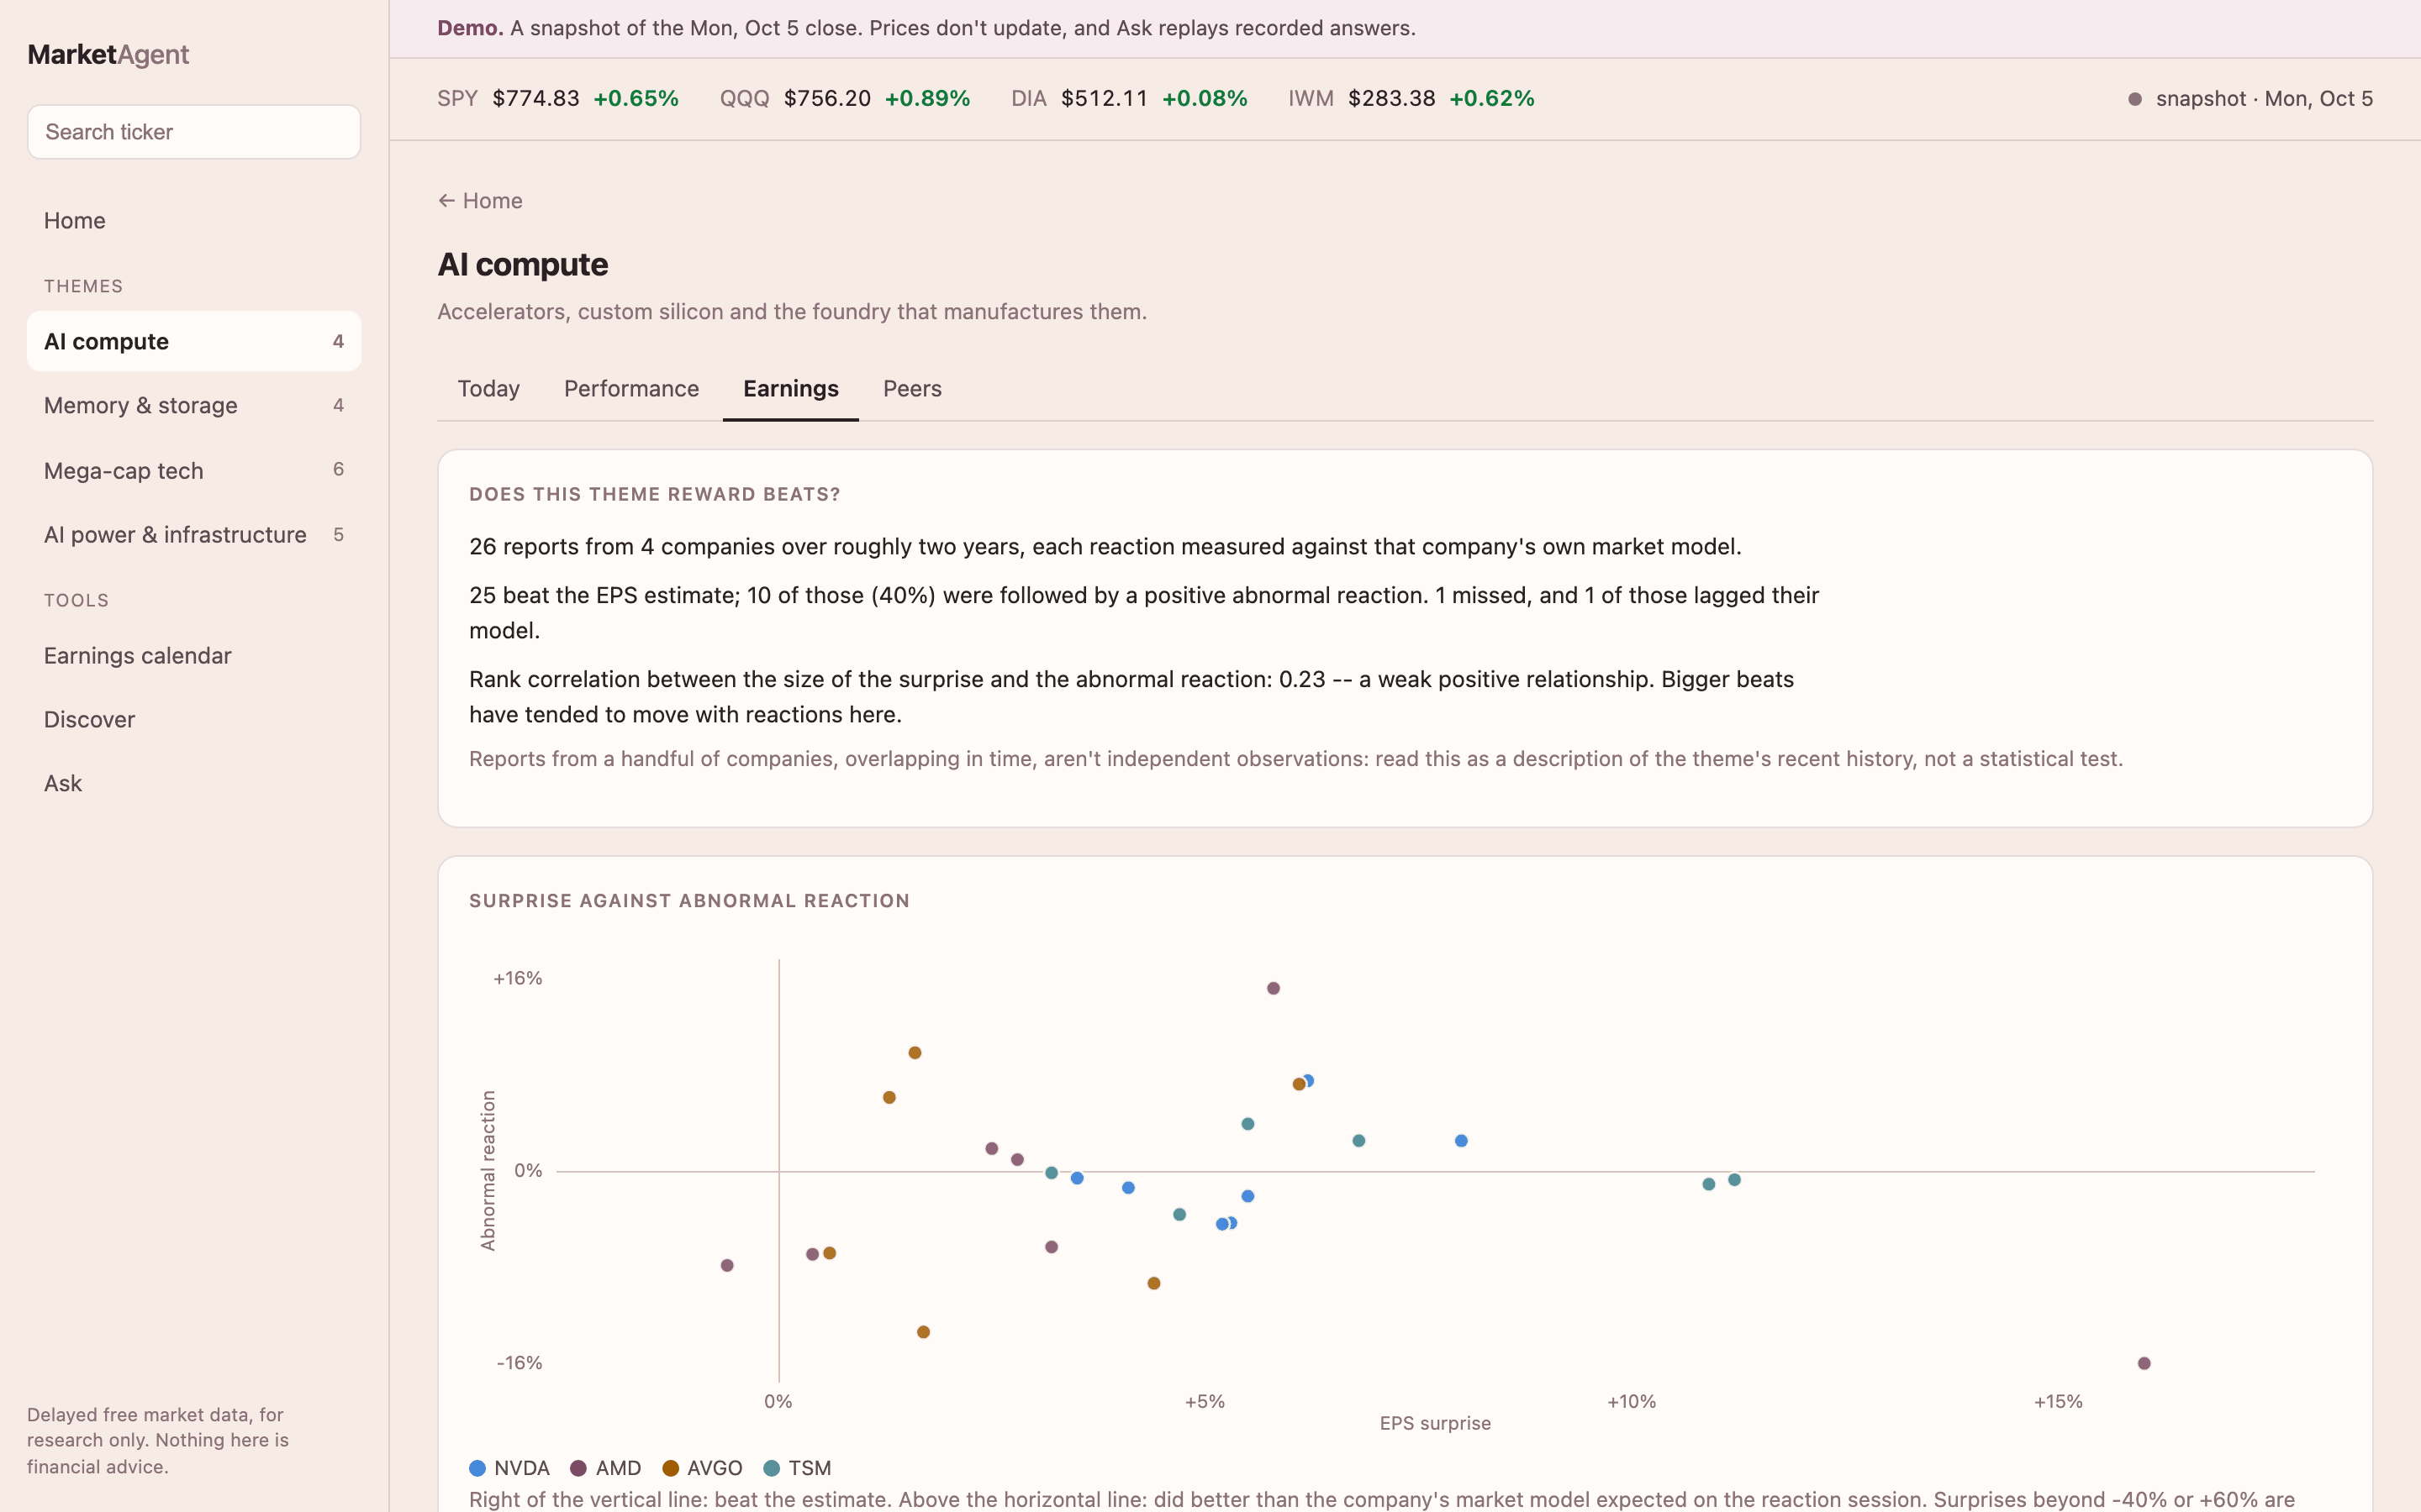Screen dimensions: 2421x1512
Task: Click the NVDA point near +8% surprise
Action: tap(1462, 1141)
